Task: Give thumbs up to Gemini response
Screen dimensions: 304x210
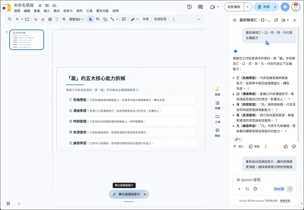Action: (x=286, y=146)
